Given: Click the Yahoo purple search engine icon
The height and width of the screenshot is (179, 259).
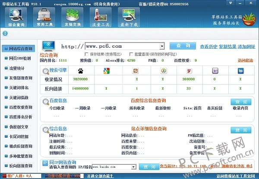Looking at the screenshot, I should (215, 71).
